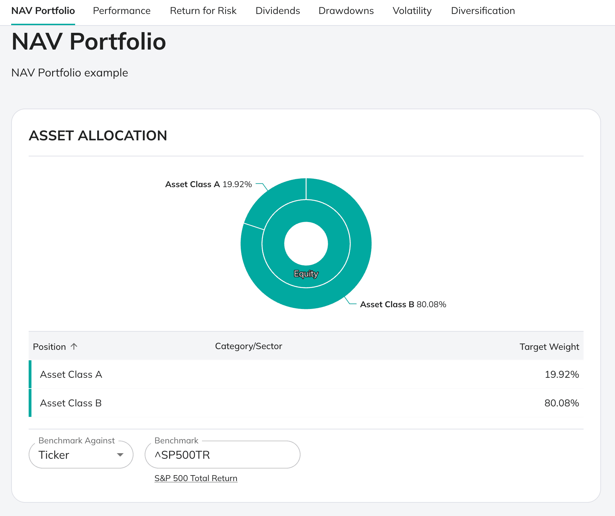Click the Asset Class B row color bar
Image resolution: width=615 pixels, height=516 pixels.
point(30,403)
